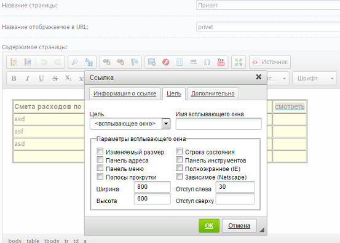Enable the Панель меню checkbox

point(100,168)
